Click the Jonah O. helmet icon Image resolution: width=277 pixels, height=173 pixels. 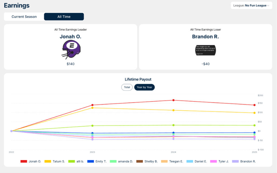70,50
